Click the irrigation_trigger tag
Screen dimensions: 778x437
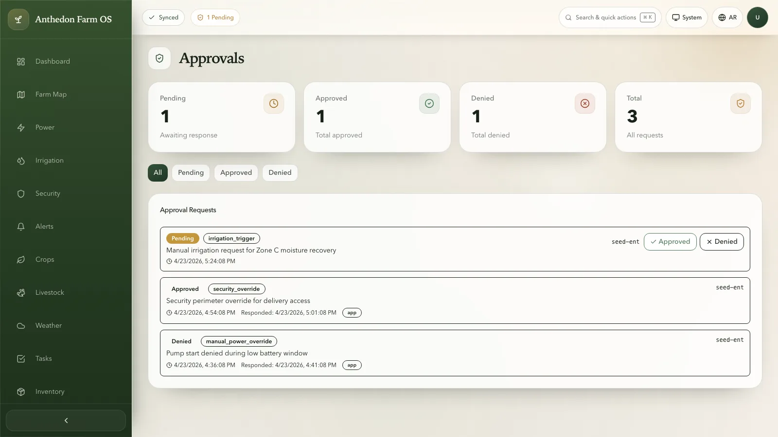pyautogui.click(x=231, y=238)
